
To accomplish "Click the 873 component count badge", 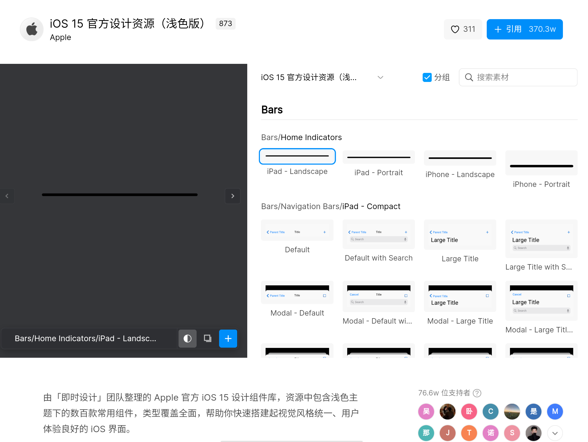I will (226, 24).
